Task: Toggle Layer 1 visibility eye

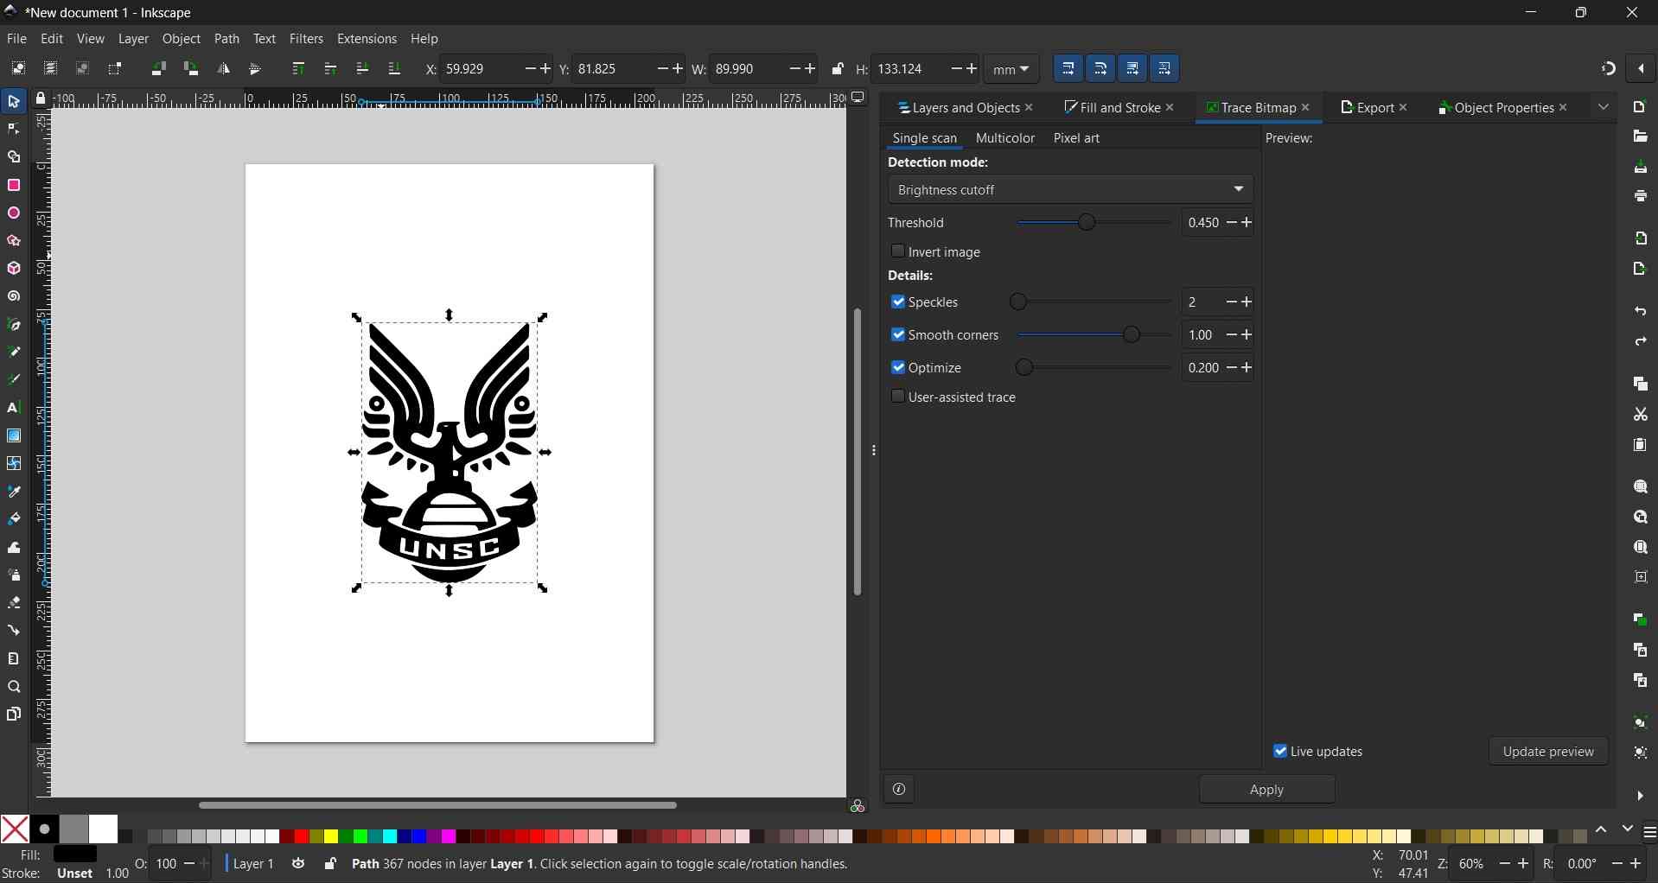Action: pyautogui.click(x=298, y=863)
